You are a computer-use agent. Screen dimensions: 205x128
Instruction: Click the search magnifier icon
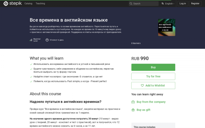pos(131,3)
